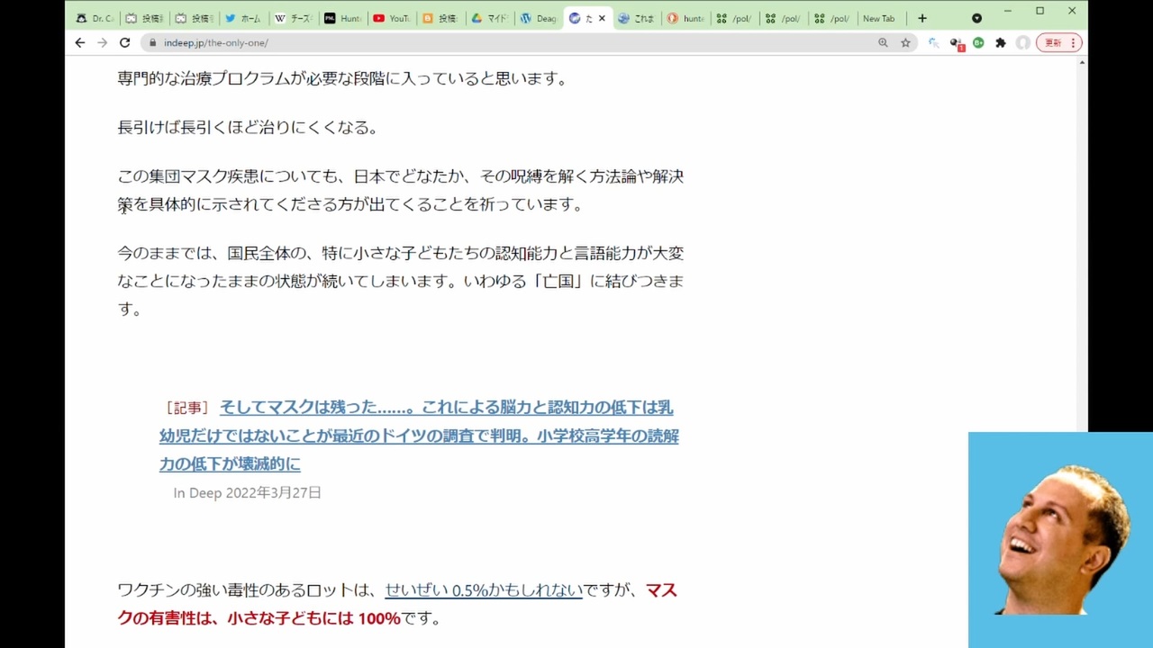1153x648 pixels.
Task: Switch to the Blogger 投稿 tab with orange icon
Action: pos(440,18)
